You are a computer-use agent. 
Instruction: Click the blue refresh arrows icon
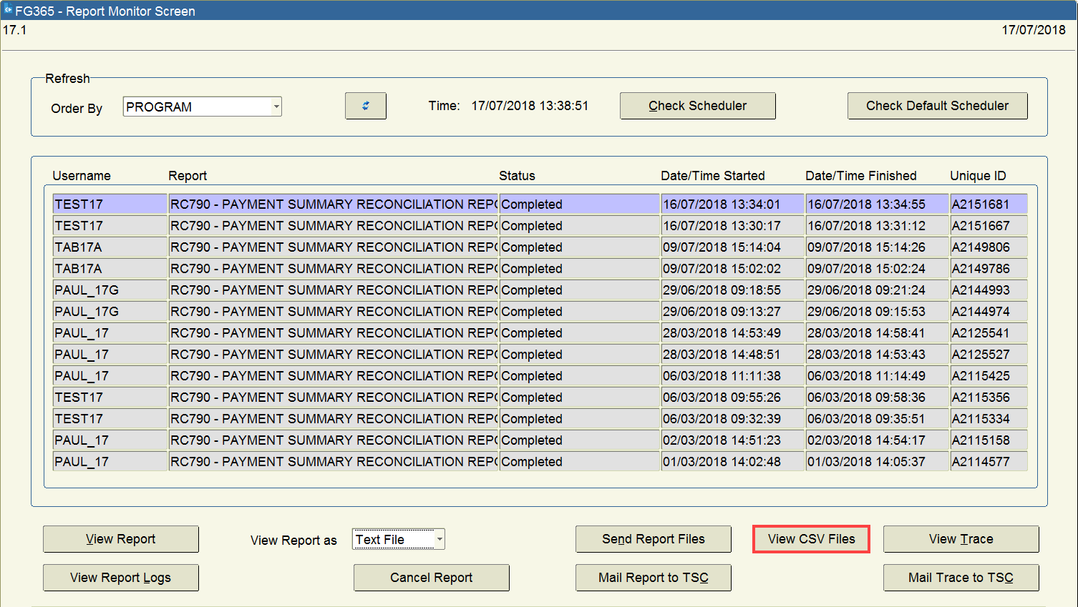click(365, 106)
